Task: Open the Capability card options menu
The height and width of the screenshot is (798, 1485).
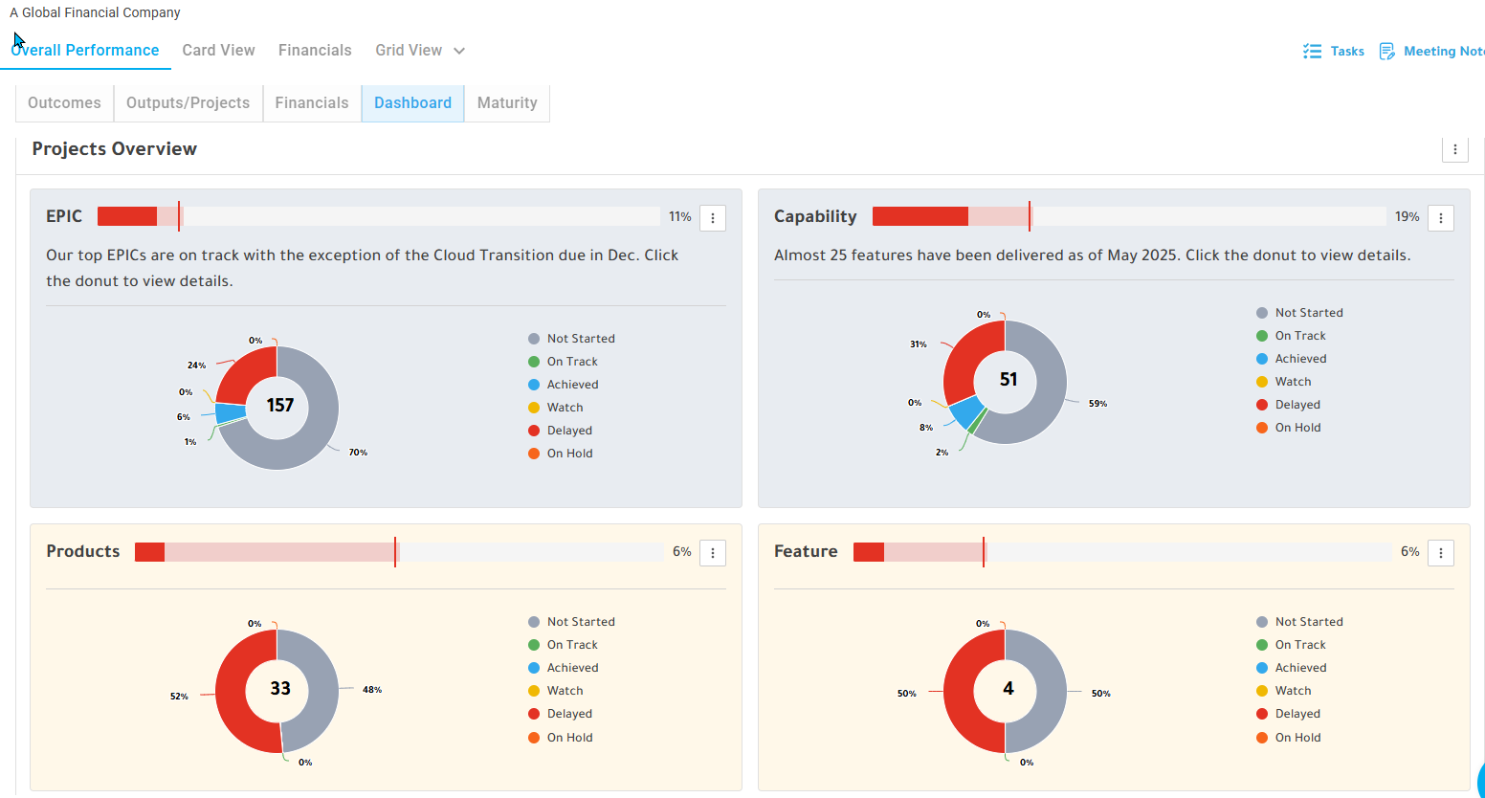Action: click(1441, 218)
